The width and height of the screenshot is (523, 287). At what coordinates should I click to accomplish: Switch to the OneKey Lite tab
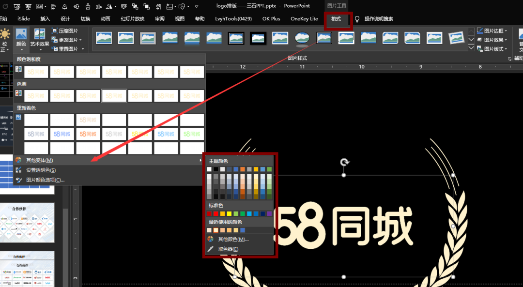[x=304, y=19]
